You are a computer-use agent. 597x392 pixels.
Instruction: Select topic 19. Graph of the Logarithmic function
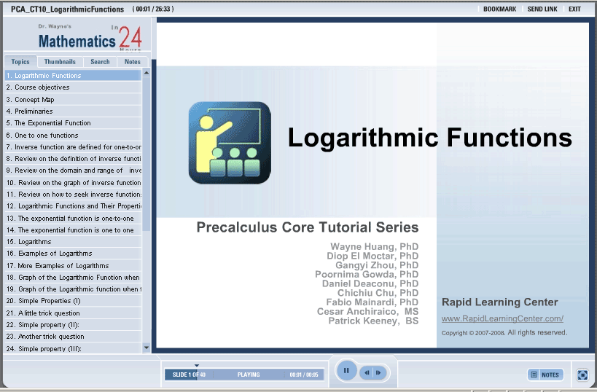tap(73, 289)
